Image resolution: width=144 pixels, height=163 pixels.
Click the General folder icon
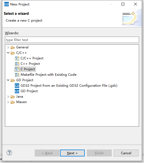[13, 47]
